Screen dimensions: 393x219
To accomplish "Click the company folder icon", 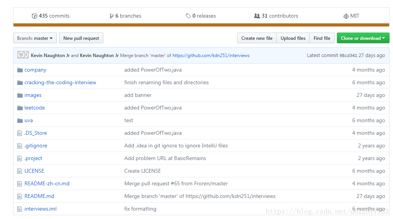I will [20, 70].
